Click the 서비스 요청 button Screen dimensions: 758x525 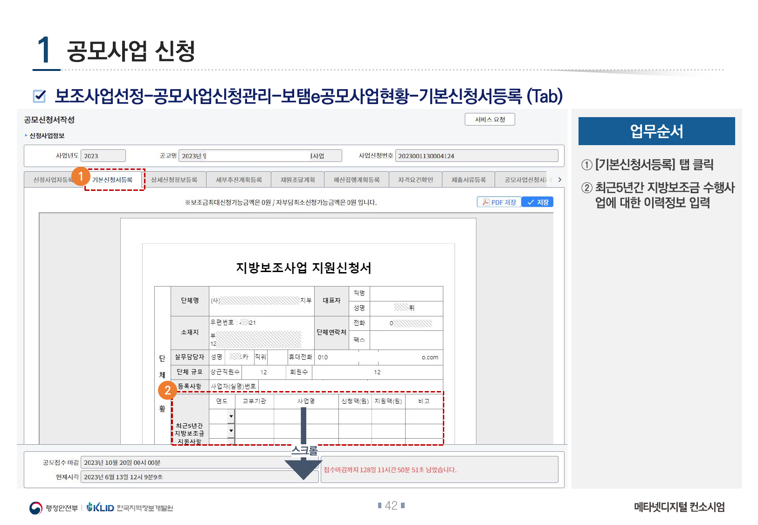(x=489, y=119)
